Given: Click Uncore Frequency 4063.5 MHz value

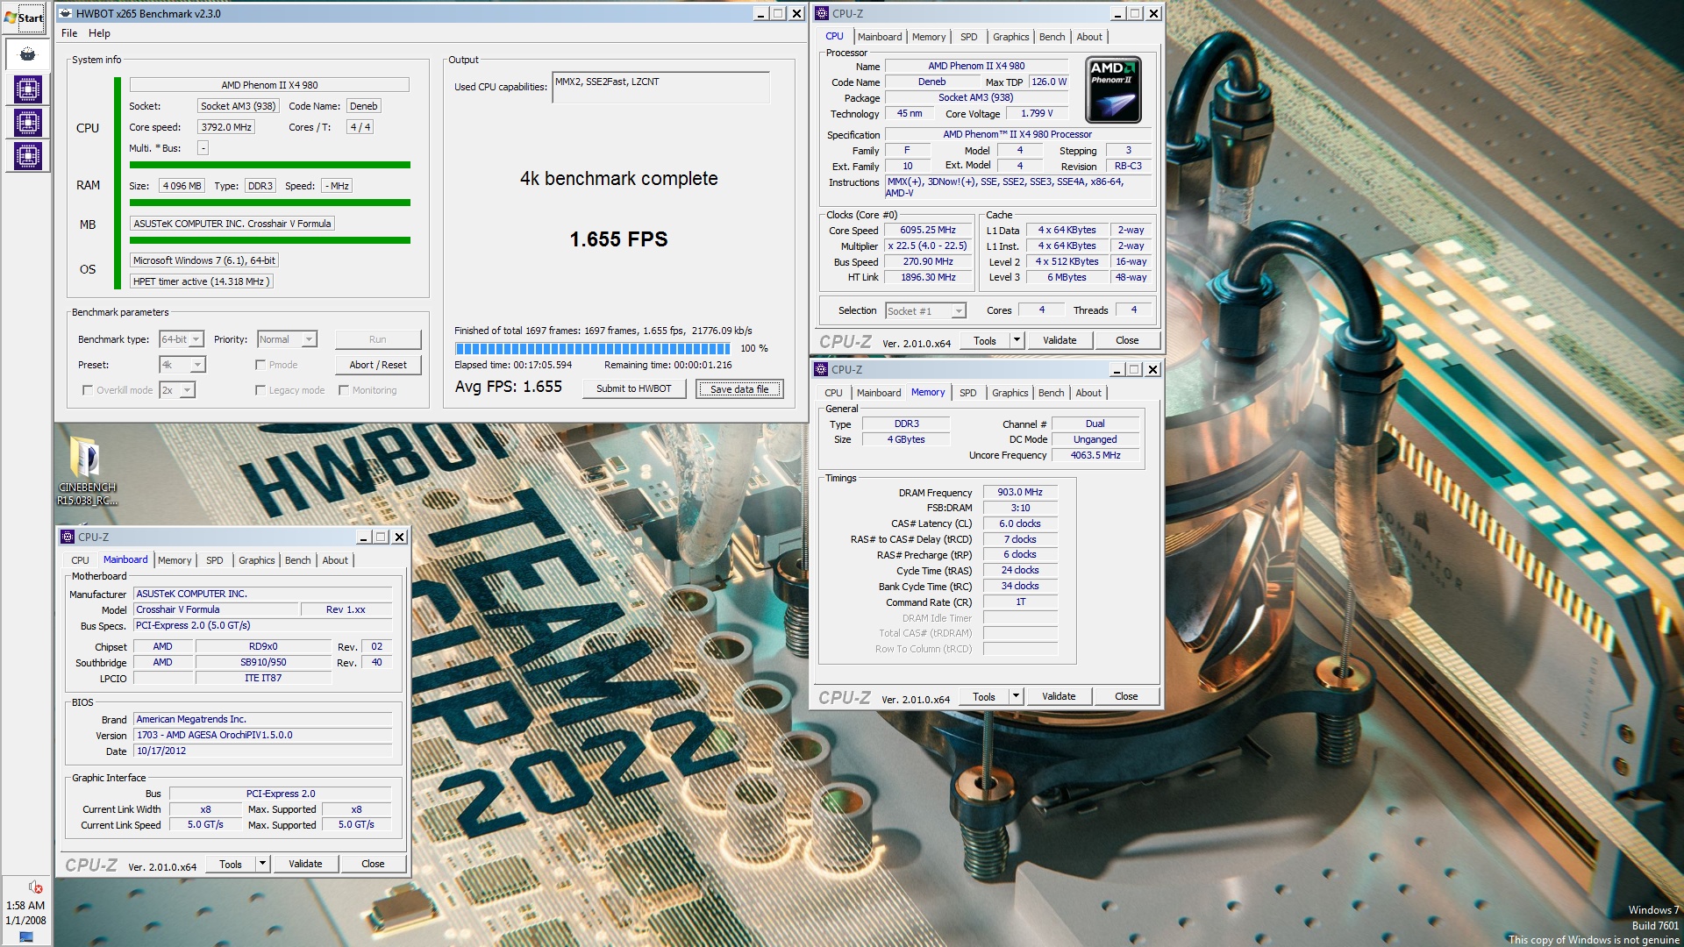Looking at the screenshot, I should coord(1095,456).
